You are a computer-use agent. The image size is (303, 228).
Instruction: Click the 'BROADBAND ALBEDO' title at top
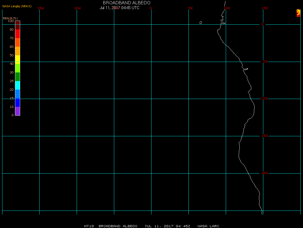tap(127, 3)
